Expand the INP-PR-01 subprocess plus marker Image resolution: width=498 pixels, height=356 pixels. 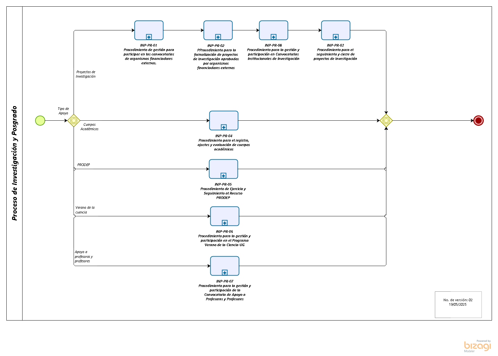149,37
